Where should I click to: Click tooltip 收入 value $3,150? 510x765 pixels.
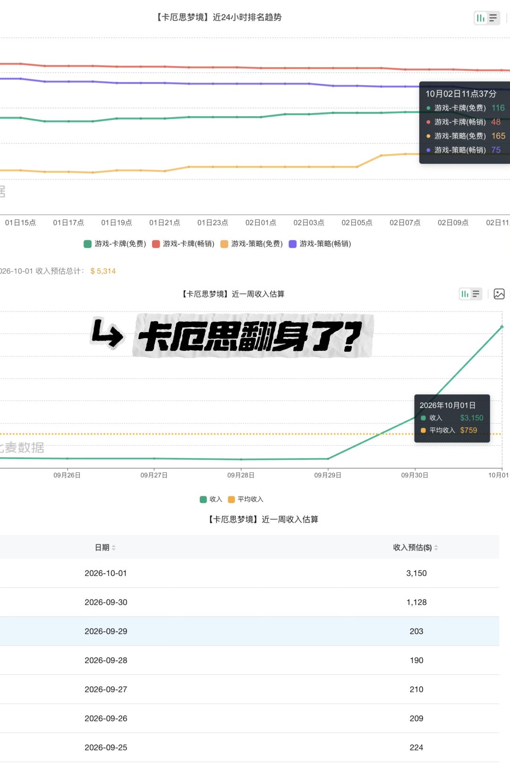[472, 418]
